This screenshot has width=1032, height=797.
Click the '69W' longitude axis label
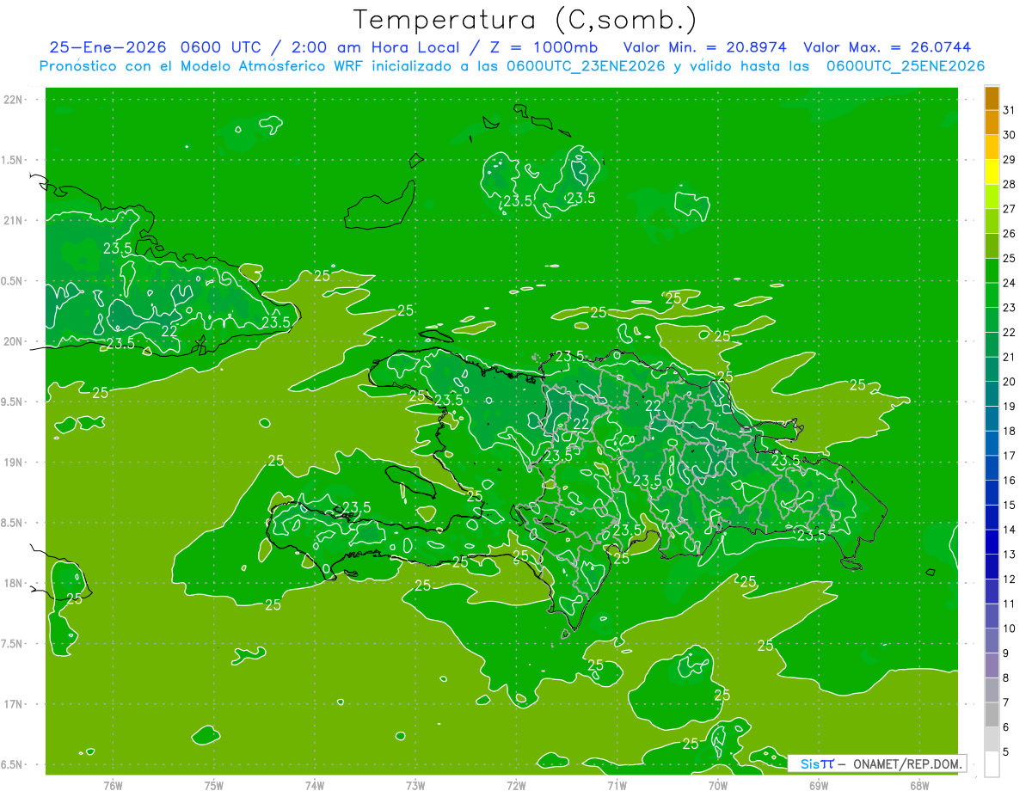[x=819, y=785]
